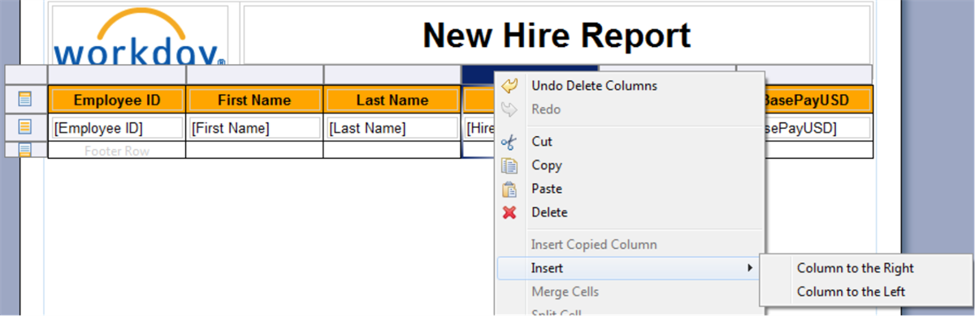Select the Employee ID header cell
Image resolution: width=975 pixels, height=316 pixels.
coord(117,100)
